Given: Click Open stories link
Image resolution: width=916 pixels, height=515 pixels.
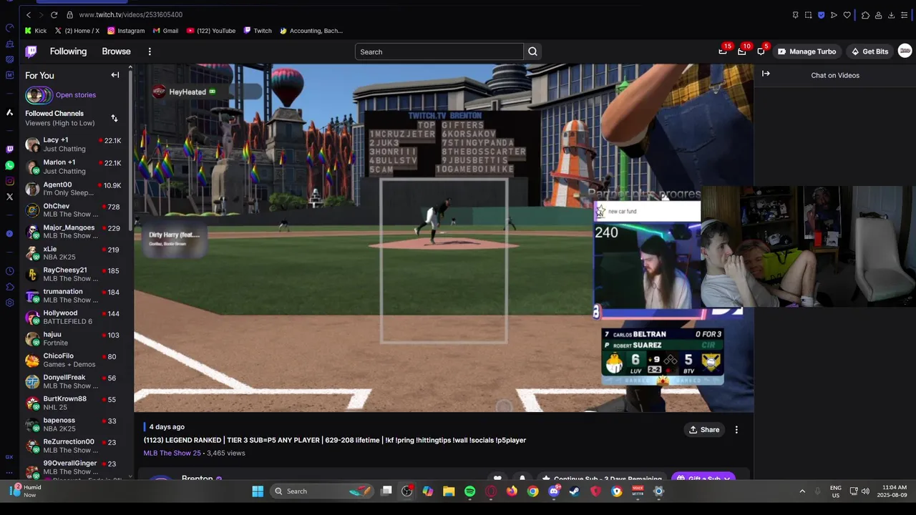Looking at the screenshot, I should [76, 95].
